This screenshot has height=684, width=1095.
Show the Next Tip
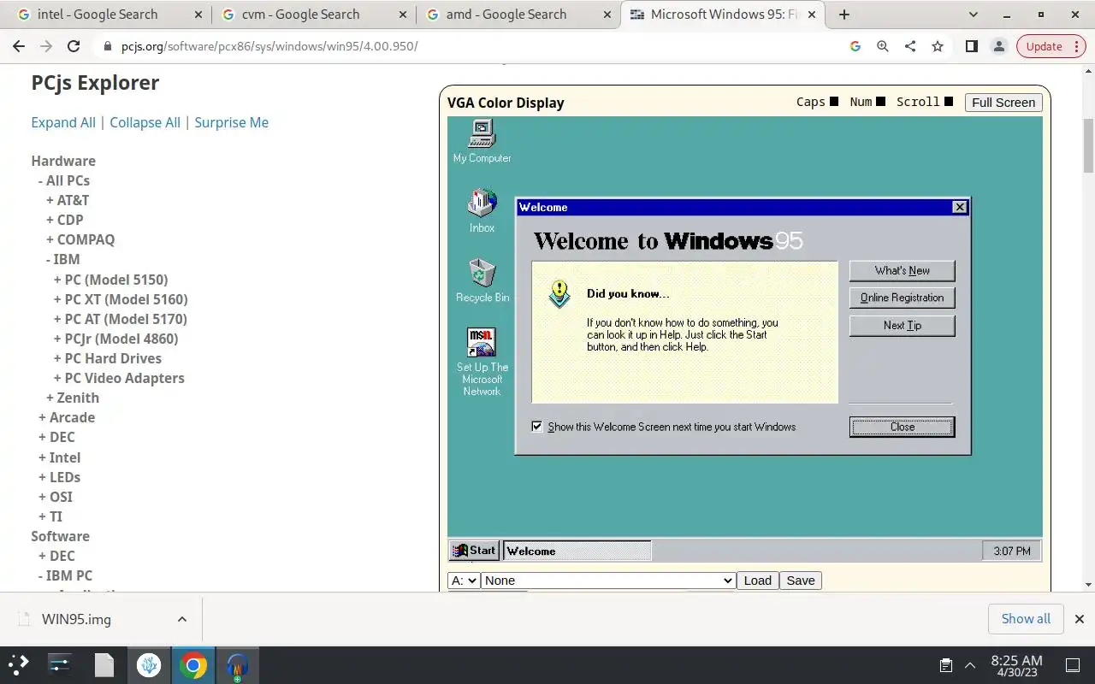pos(902,325)
